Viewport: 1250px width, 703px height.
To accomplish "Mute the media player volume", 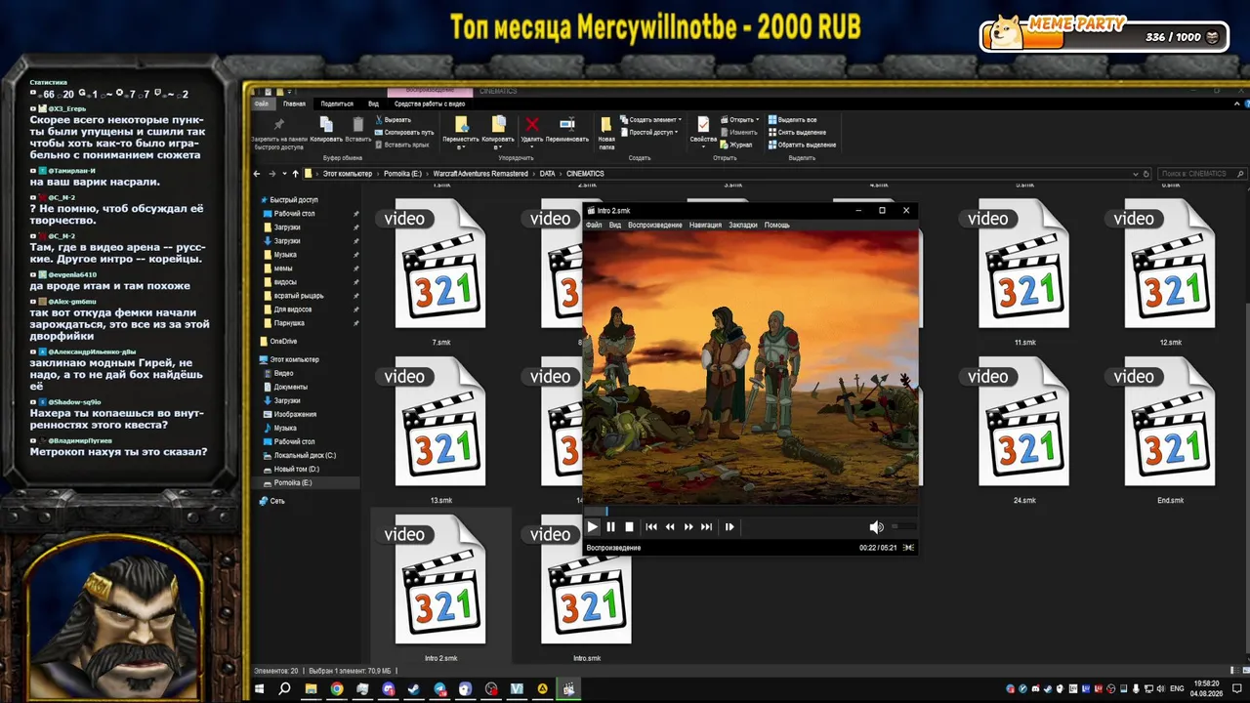I will click(876, 527).
